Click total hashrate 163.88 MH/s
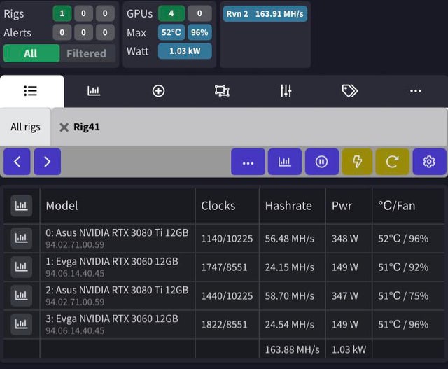This screenshot has width=448, height=369. pos(293,349)
